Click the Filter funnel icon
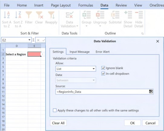Image resolution: width=164 pixels, height=131 pixels. coord(29,15)
